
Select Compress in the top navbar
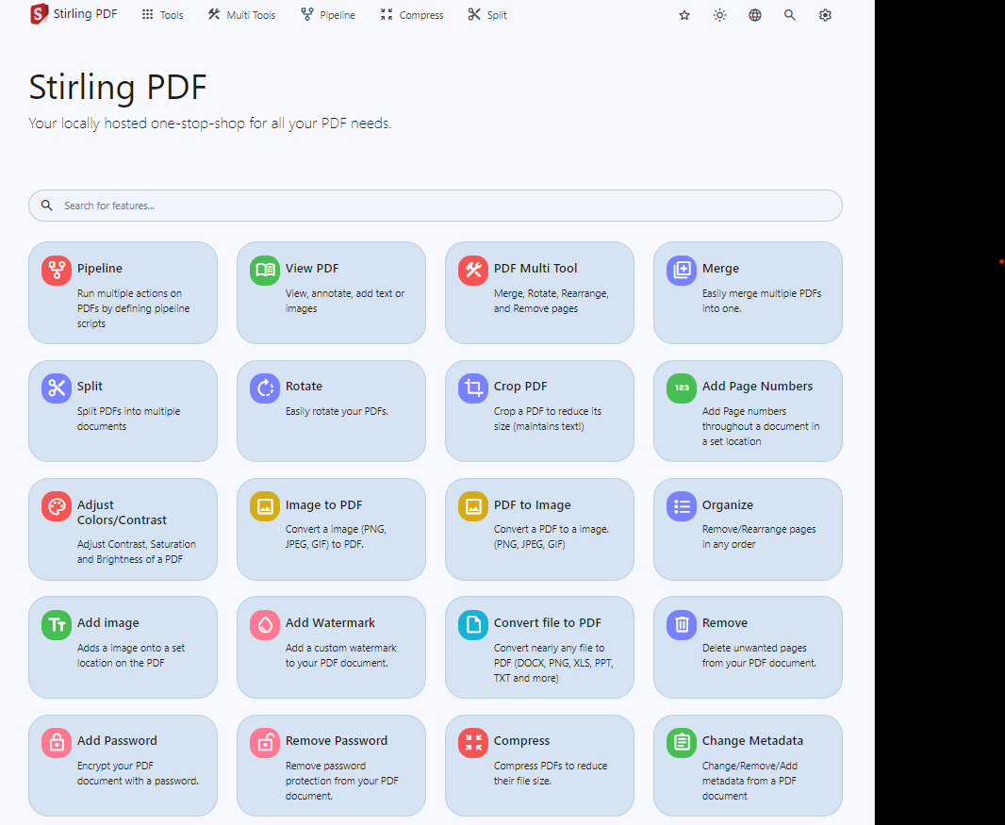pos(412,15)
